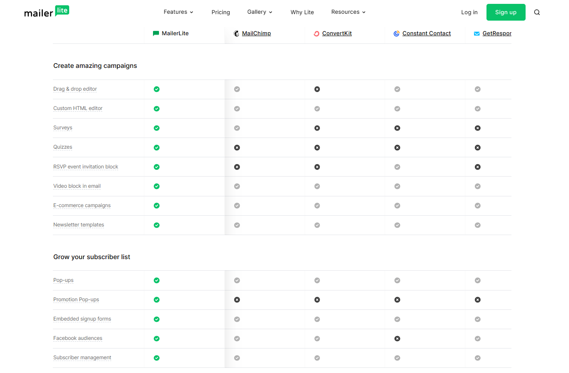This screenshot has width=569, height=373.
Task: Open the Why Lite page
Action: tap(302, 12)
